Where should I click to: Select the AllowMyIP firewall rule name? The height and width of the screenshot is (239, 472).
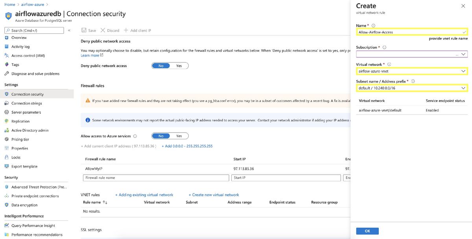[94, 169]
